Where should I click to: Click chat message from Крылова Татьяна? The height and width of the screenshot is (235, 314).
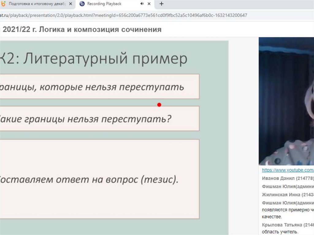click(288, 225)
